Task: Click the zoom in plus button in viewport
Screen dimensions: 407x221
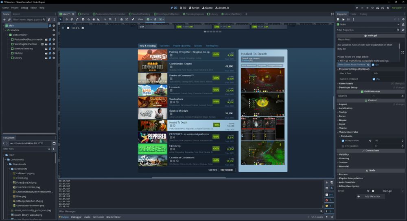Action: point(83,28)
